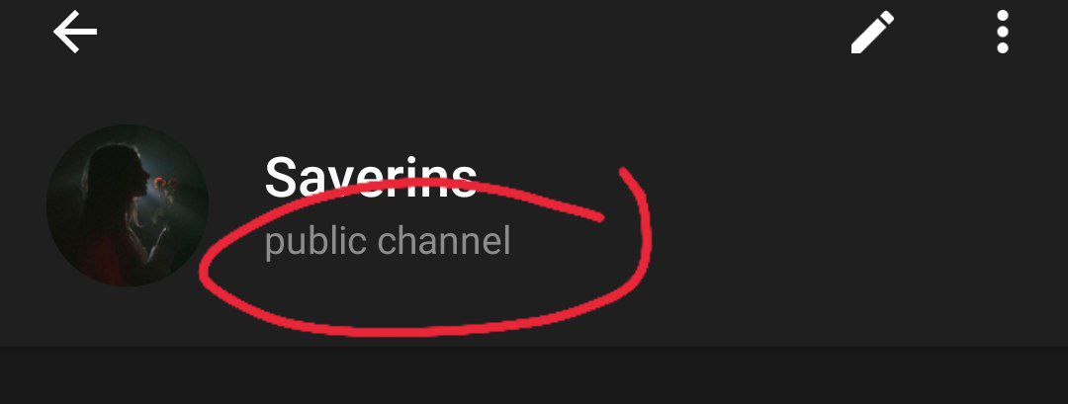
Task: Open the channel name 'Saverins'
Action: (x=371, y=177)
